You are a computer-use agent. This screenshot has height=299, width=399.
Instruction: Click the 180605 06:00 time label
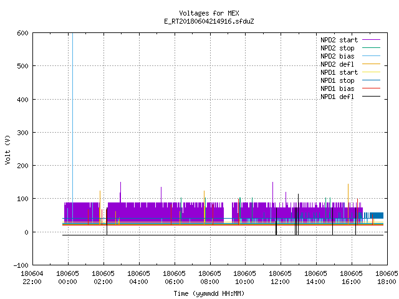[x=174, y=278]
